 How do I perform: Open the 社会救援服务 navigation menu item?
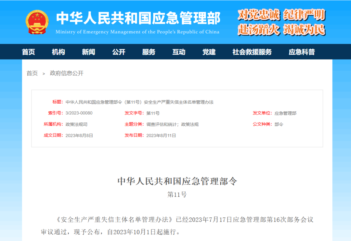[x=252, y=52]
